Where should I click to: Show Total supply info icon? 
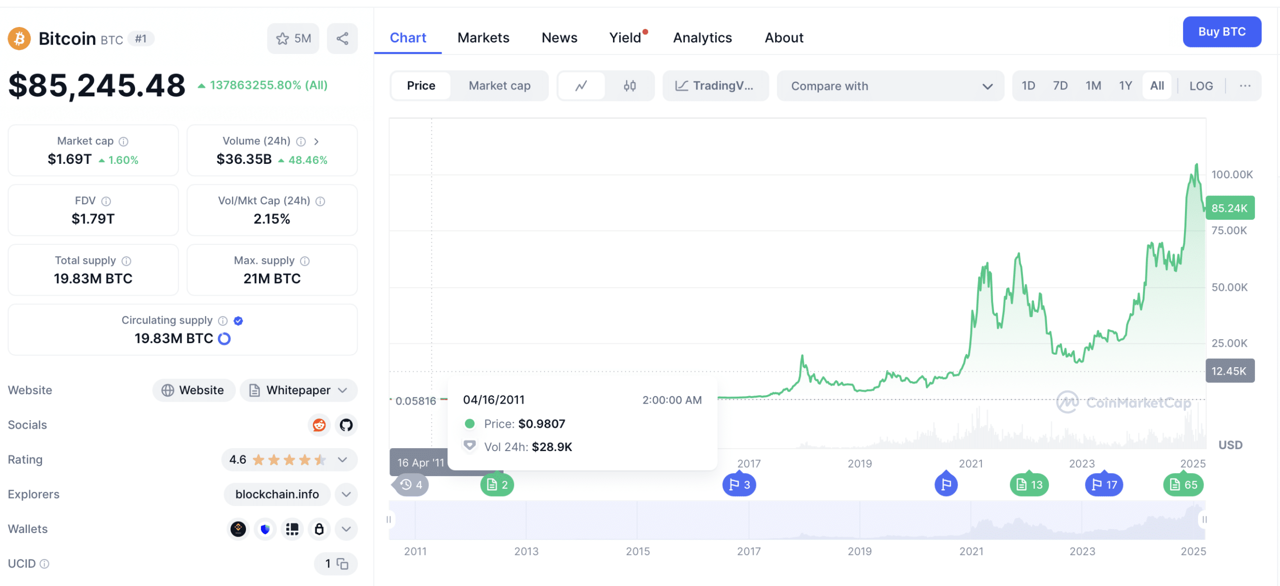coord(126,261)
